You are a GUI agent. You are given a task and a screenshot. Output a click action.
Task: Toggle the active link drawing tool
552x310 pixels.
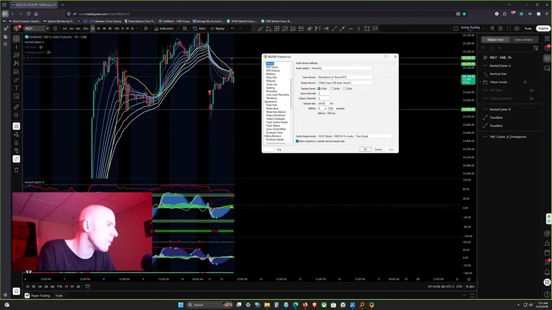pyautogui.click(x=16, y=159)
